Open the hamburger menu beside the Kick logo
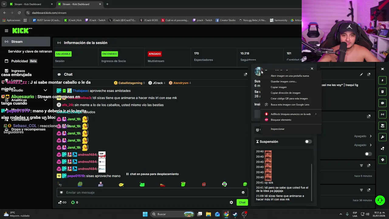Screen dimensions: 389x219 (x=6, y=30)
